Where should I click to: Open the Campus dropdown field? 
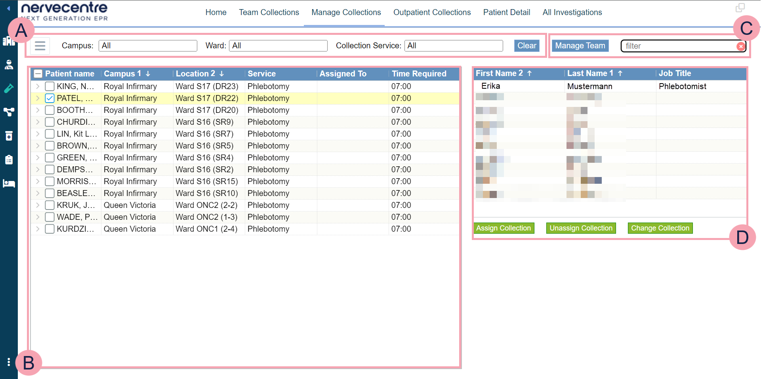(148, 46)
